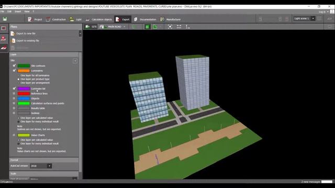The height and width of the screenshot is (188, 335).
Task: Toggle Luminaire list checkbox
Action: click(14, 88)
